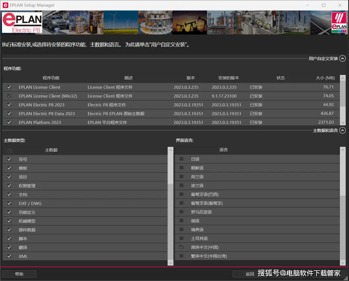Click the 版本 column header
This screenshot has width=349, height=281.
[x=191, y=78]
